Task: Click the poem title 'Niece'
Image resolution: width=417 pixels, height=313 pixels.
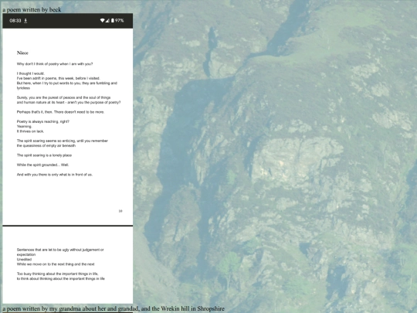Action: pos(22,53)
